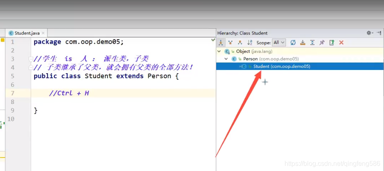Collapse the Person tree node
The width and height of the screenshot is (384, 171).
click(x=226, y=59)
